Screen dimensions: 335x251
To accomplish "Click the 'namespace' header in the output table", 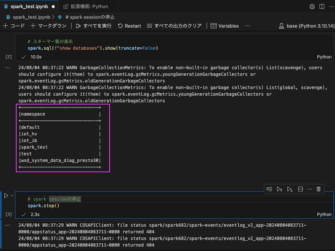I will click(x=33, y=114).
